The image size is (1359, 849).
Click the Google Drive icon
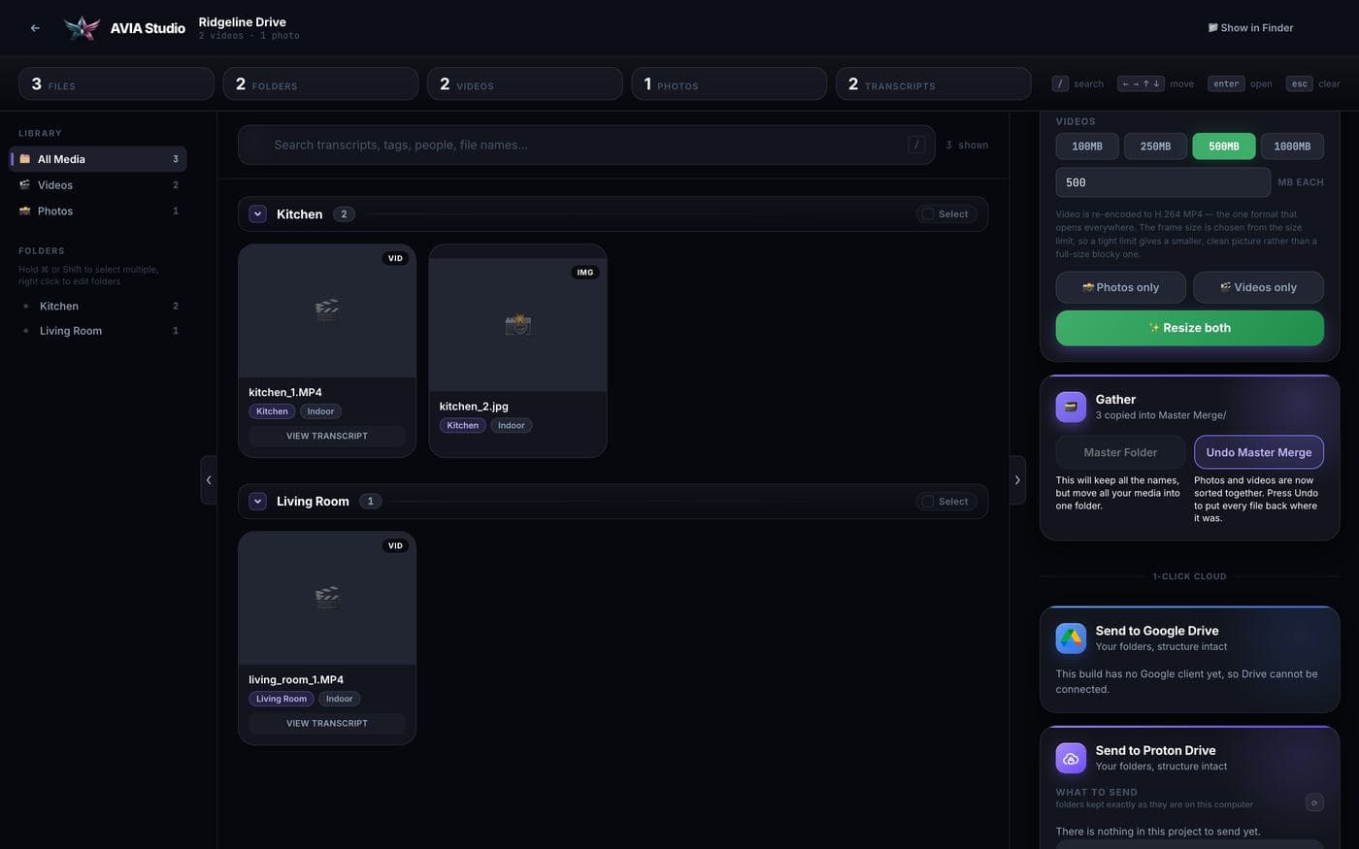click(x=1071, y=638)
